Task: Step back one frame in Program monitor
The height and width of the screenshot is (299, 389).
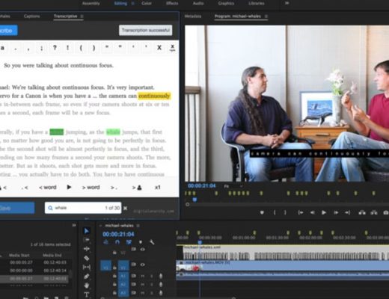Action: (x=312, y=212)
